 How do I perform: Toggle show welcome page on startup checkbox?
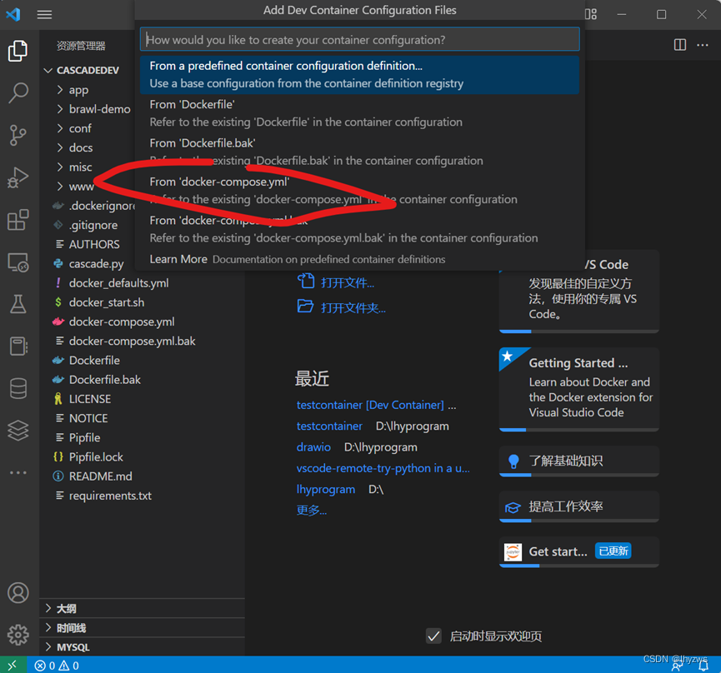[x=433, y=636]
